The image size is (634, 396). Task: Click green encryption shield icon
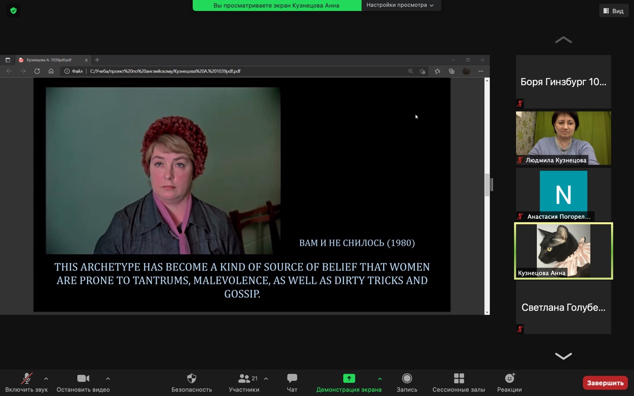(13, 11)
